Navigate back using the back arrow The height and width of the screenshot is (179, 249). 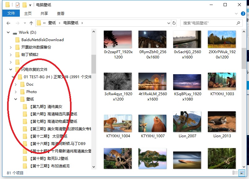click(x=8, y=23)
